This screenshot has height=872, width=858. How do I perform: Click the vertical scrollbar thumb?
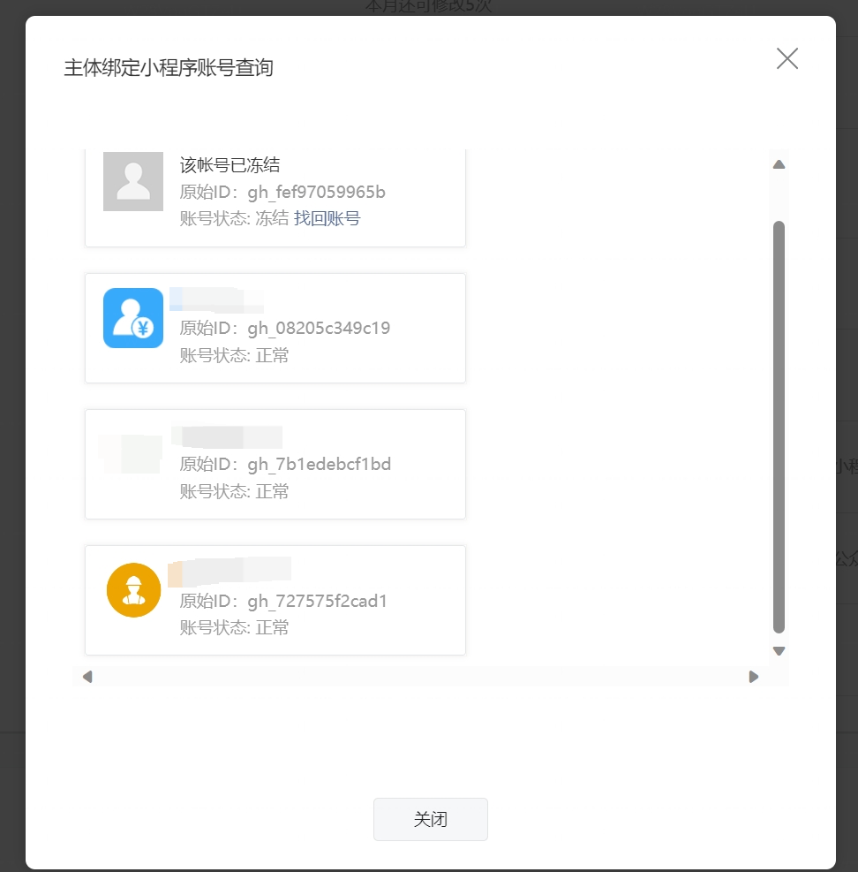point(779,427)
